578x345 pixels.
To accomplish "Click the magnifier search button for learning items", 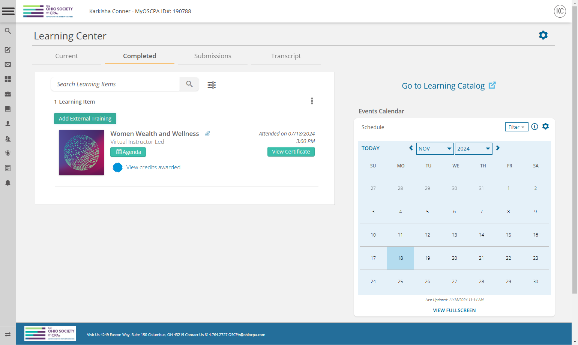I will [x=189, y=84].
